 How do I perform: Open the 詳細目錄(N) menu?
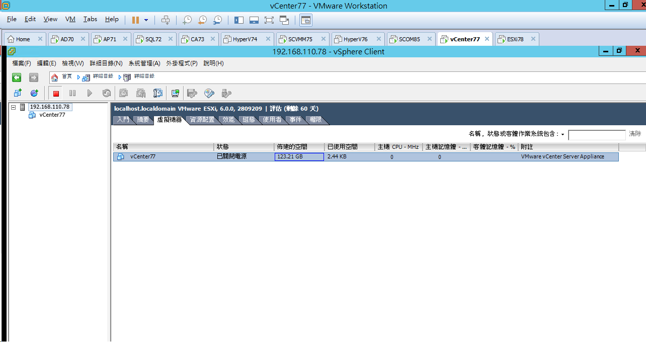(106, 63)
